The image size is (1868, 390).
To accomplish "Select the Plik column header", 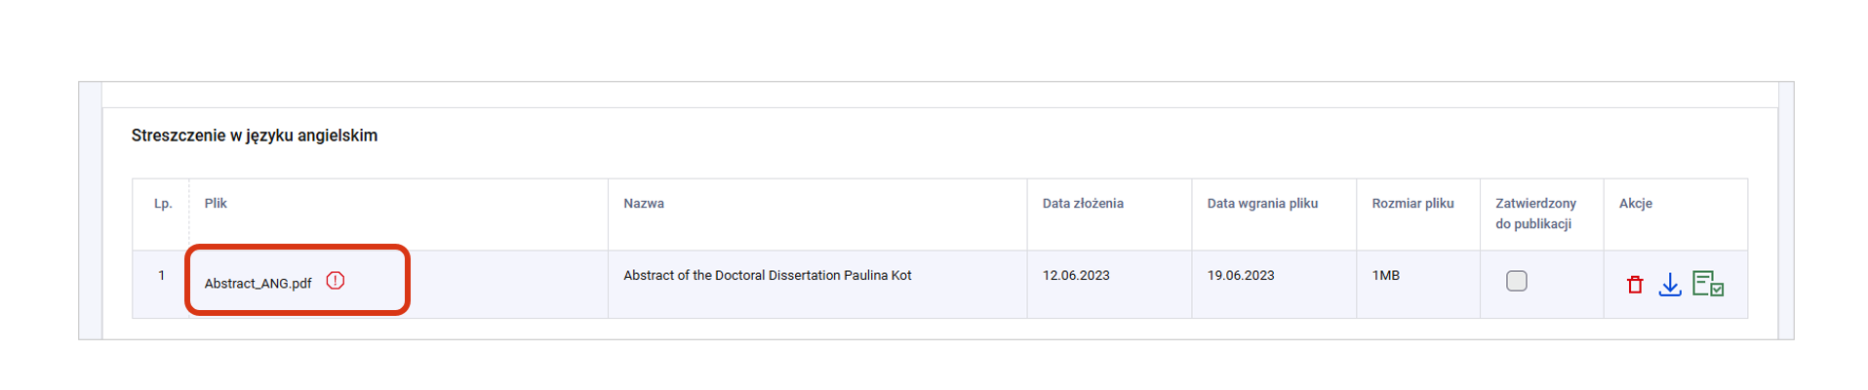I will 216,204.
